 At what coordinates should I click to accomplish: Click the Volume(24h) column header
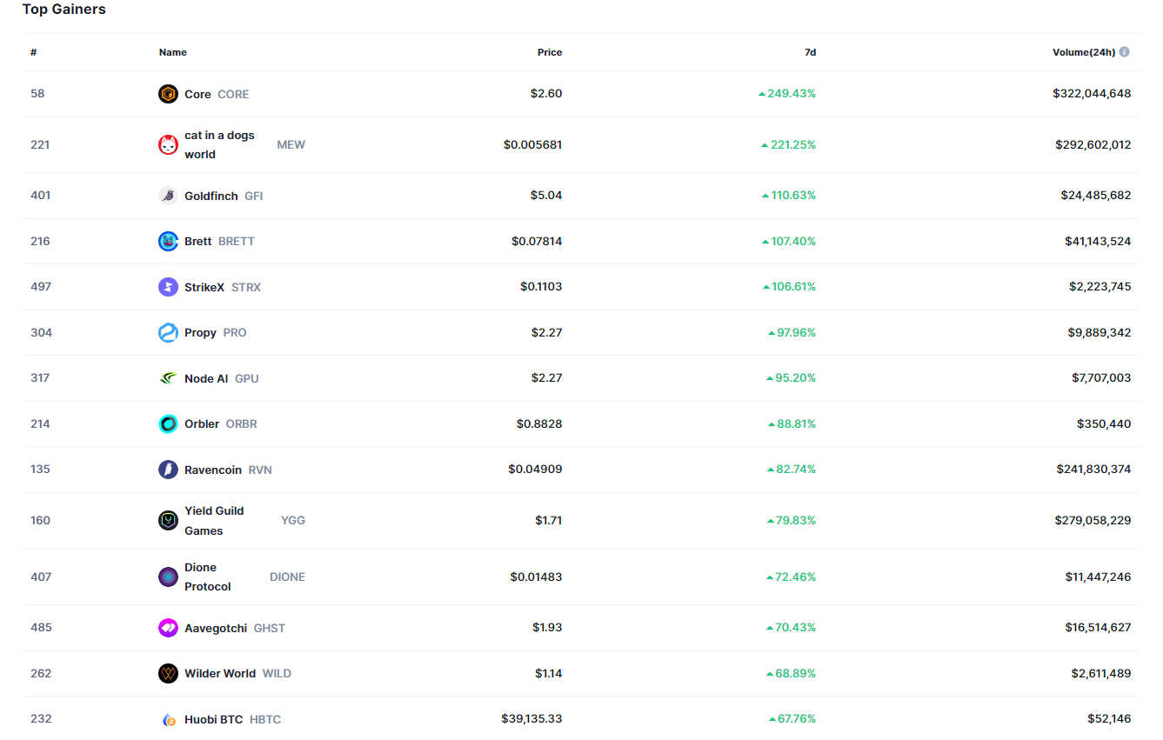coord(1083,52)
